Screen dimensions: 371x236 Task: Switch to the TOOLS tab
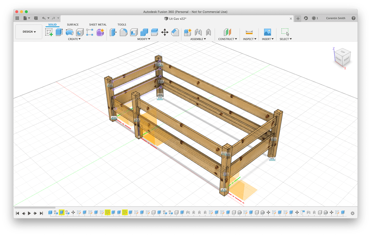coord(122,25)
